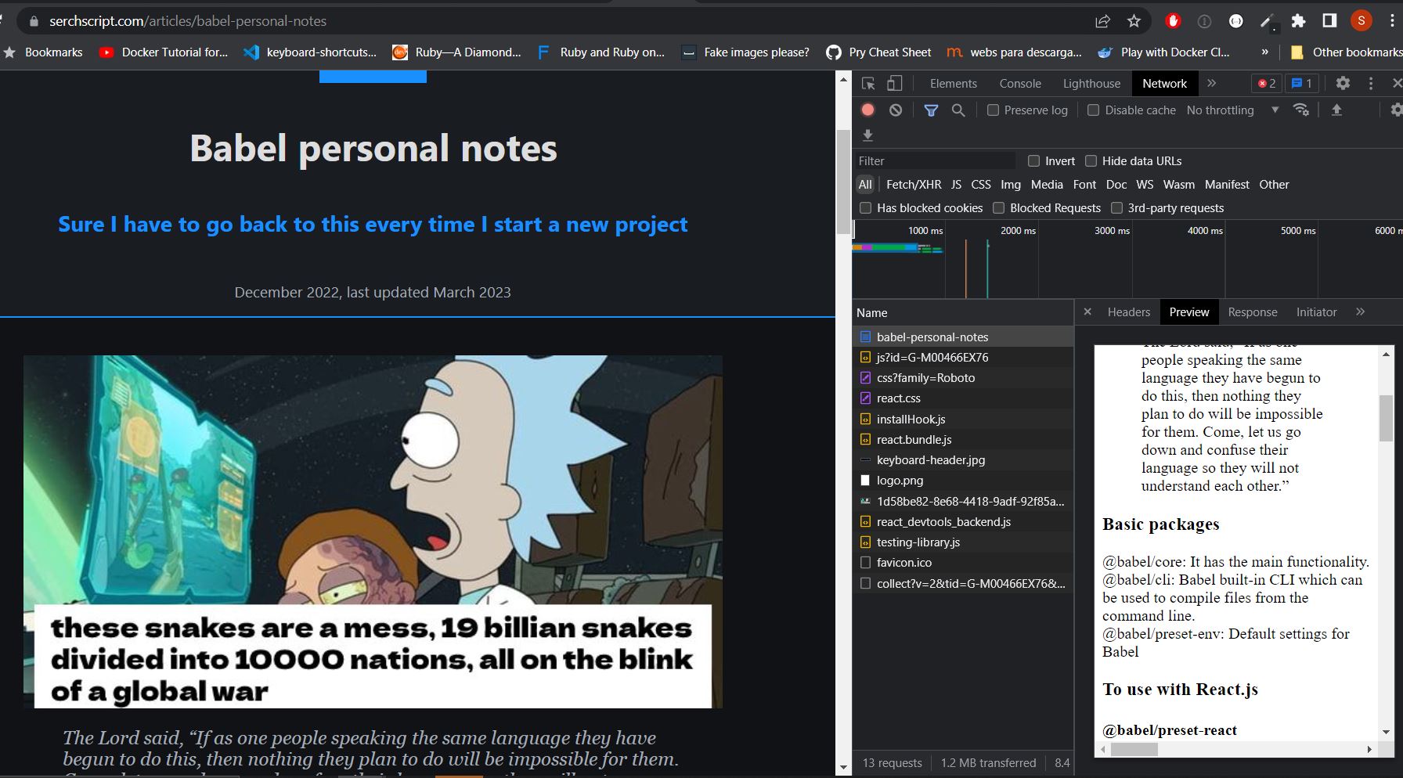Enable the Preserve log checkbox
Image resolution: width=1403 pixels, height=778 pixels.
[x=993, y=110]
